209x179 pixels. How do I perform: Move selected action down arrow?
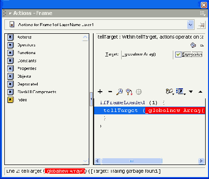tap(191, 92)
